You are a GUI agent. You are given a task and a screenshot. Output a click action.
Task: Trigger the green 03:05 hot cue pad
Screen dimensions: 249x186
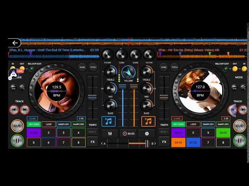point(223,133)
